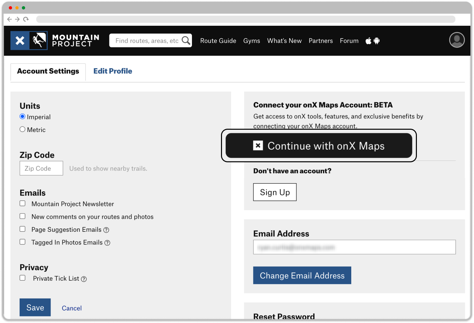474x323 pixels.
Task: Open What's New menu item
Action: point(284,41)
